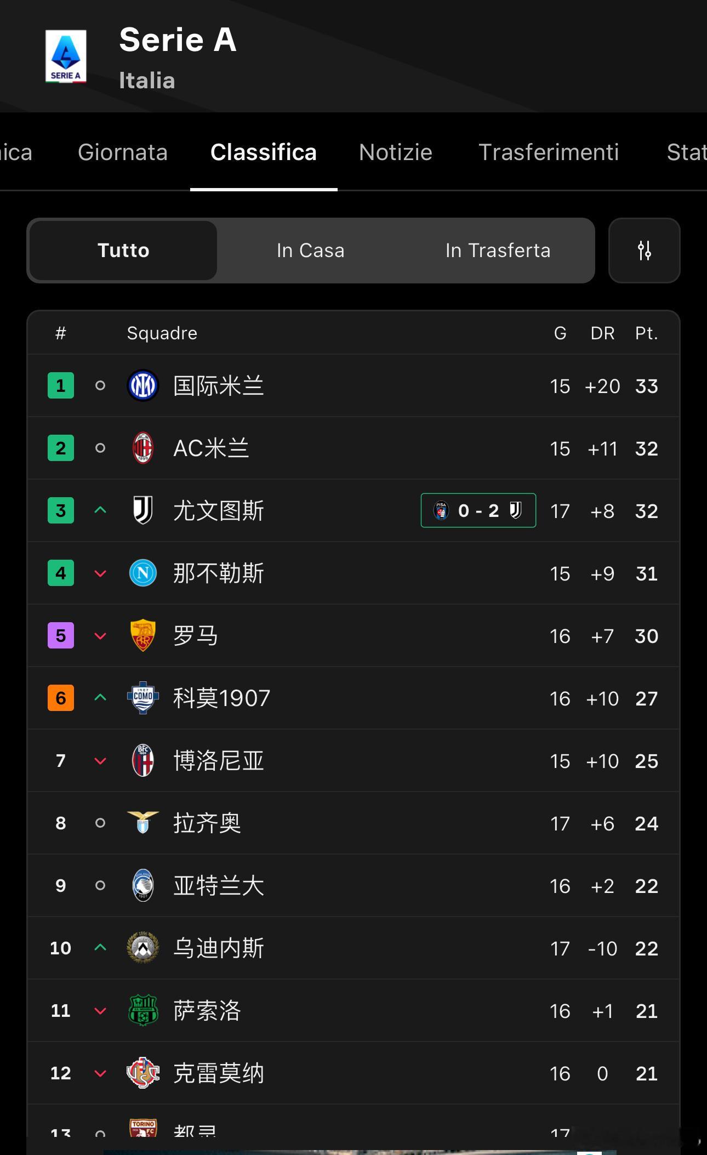Open the Trasferimenti tab
707x1155 pixels.
548,152
